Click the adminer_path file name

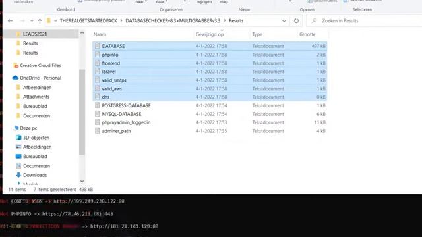[116, 131]
